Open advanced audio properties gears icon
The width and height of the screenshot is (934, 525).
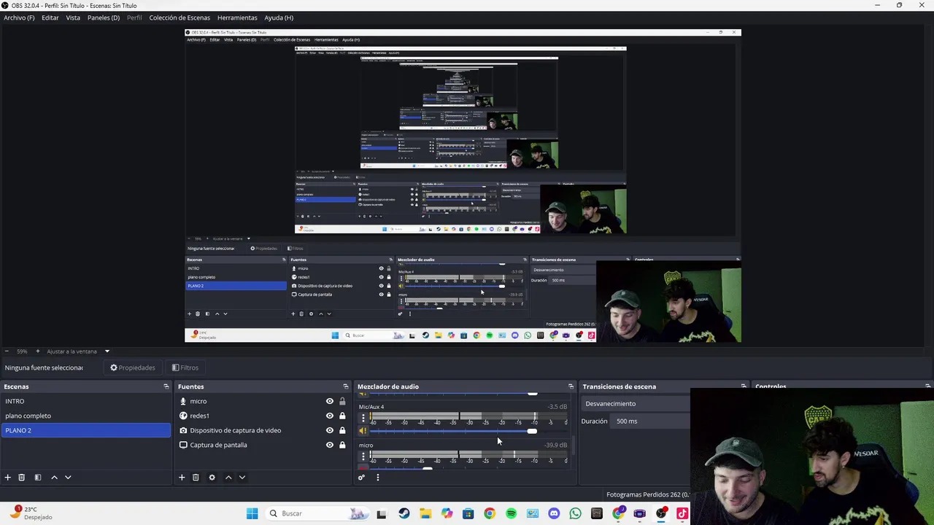pos(361,478)
